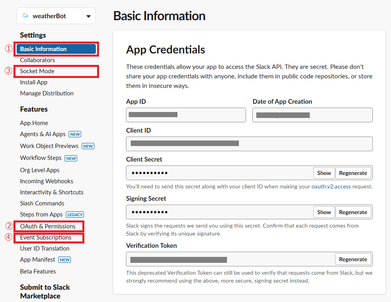Click the App ID field

click(186, 115)
